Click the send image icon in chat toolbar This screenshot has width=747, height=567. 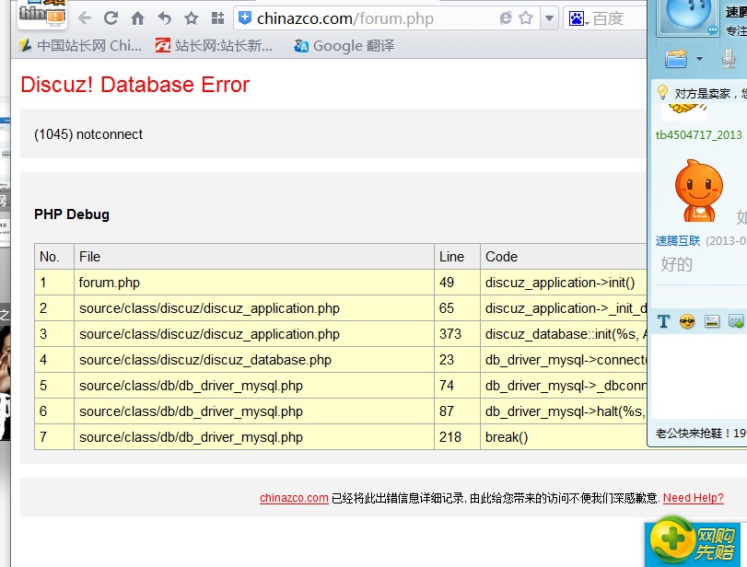(x=712, y=322)
